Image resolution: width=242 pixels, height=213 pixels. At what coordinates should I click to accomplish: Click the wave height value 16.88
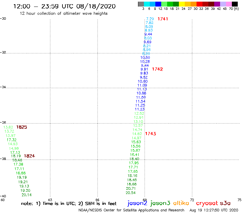tap(21, 173)
